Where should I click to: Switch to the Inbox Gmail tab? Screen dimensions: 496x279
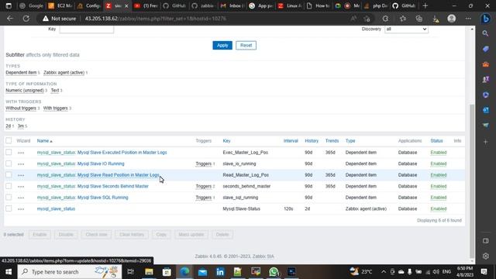232,5
